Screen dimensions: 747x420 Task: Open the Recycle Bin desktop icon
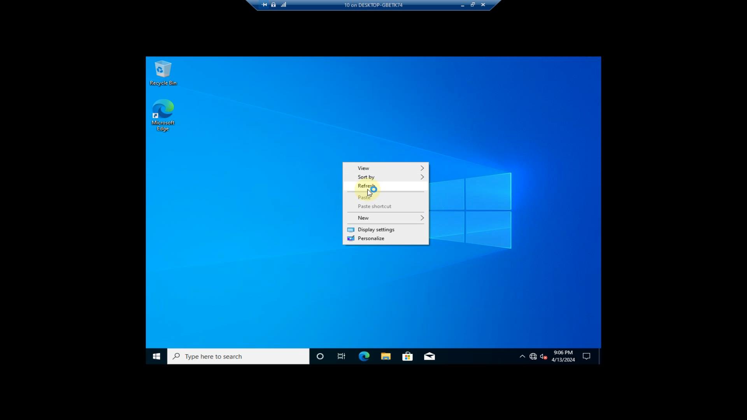coord(163,73)
